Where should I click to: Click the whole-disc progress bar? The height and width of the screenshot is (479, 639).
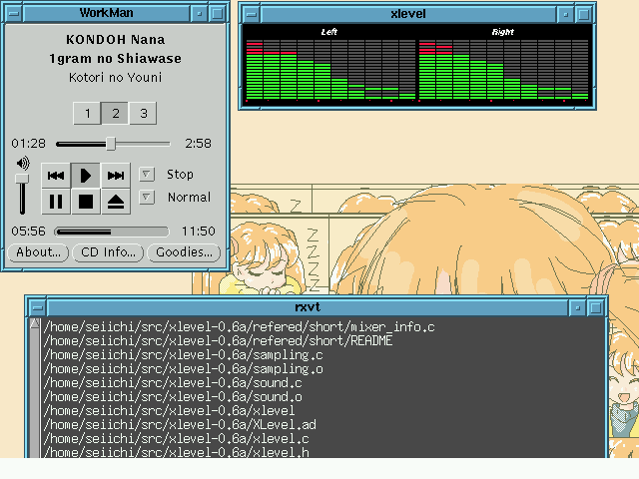(x=112, y=232)
